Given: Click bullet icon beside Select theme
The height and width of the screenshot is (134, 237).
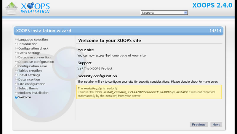Looking at the screenshot, I should click(16, 88).
